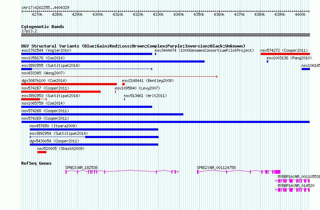The height and width of the screenshot is (210, 320).
Task: Select nsv574272 (Cooper2011) label
Action: [x=284, y=50]
